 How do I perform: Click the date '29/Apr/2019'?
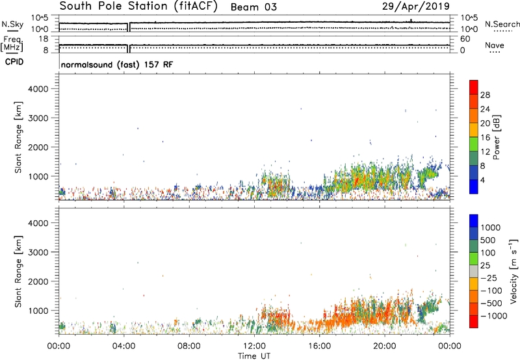click(416, 6)
